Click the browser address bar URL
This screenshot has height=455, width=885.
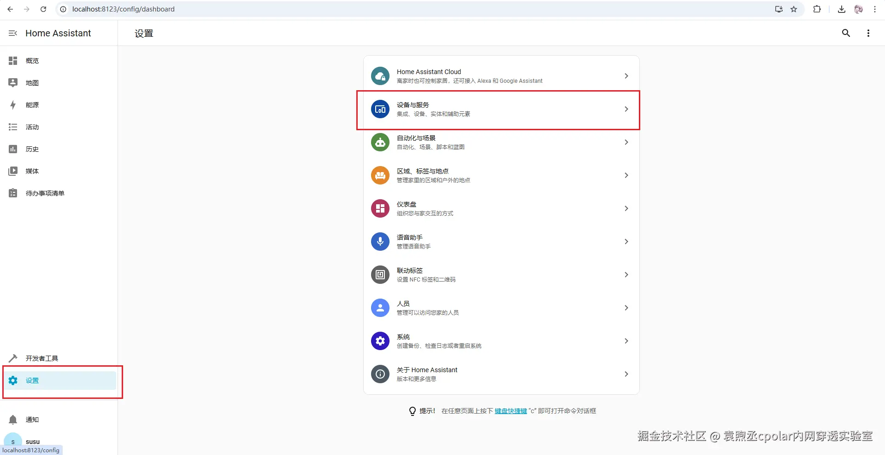click(x=124, y=9)
